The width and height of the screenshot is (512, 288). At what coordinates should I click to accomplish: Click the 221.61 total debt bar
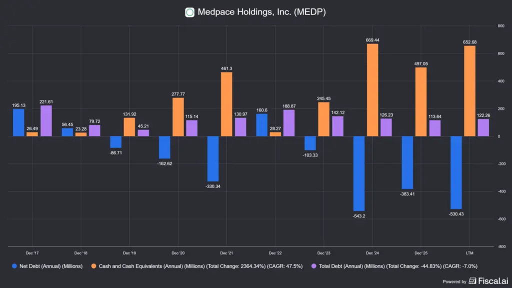coord(46,121)
